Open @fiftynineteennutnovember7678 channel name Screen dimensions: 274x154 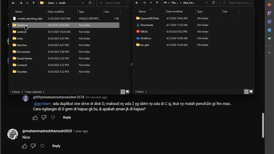pos(59,97)
